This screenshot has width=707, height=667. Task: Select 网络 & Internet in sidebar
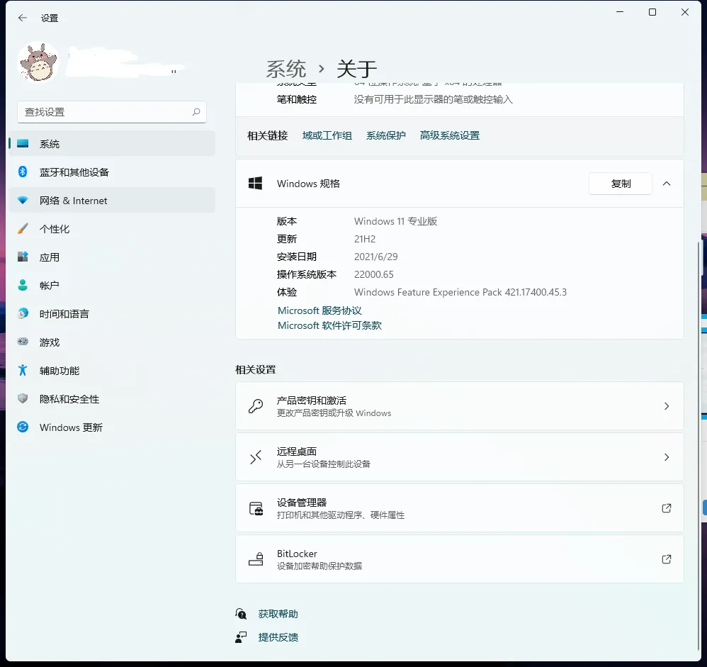point(74,201)
